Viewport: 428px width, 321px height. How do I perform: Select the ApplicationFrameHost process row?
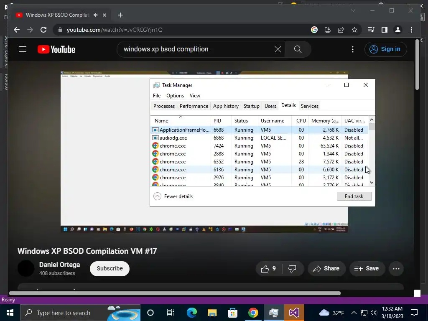click(259, 130)
